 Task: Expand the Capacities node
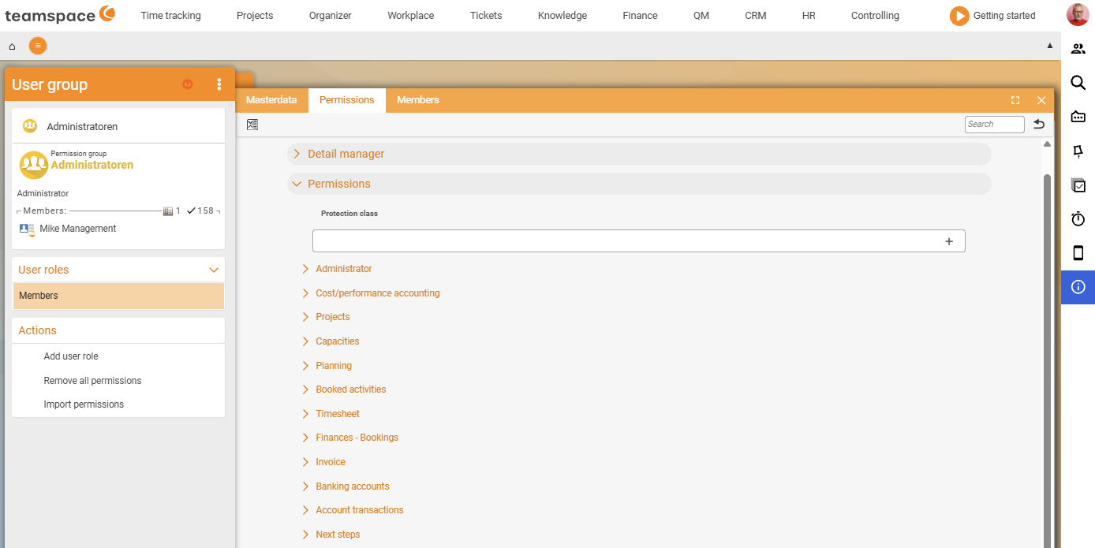[x=305, y=341]
